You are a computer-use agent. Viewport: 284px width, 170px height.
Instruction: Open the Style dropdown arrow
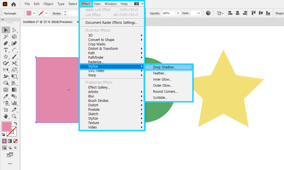199,13
